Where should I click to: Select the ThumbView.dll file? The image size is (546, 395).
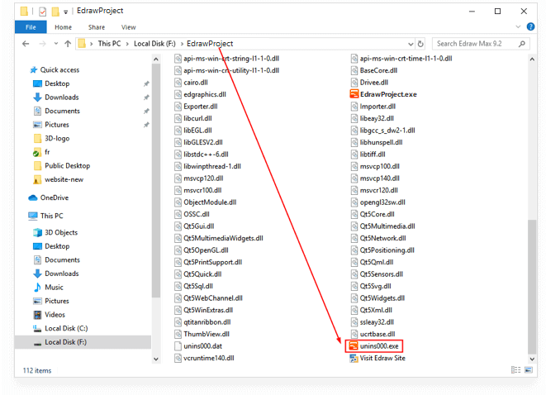click(x=202, y=334)
